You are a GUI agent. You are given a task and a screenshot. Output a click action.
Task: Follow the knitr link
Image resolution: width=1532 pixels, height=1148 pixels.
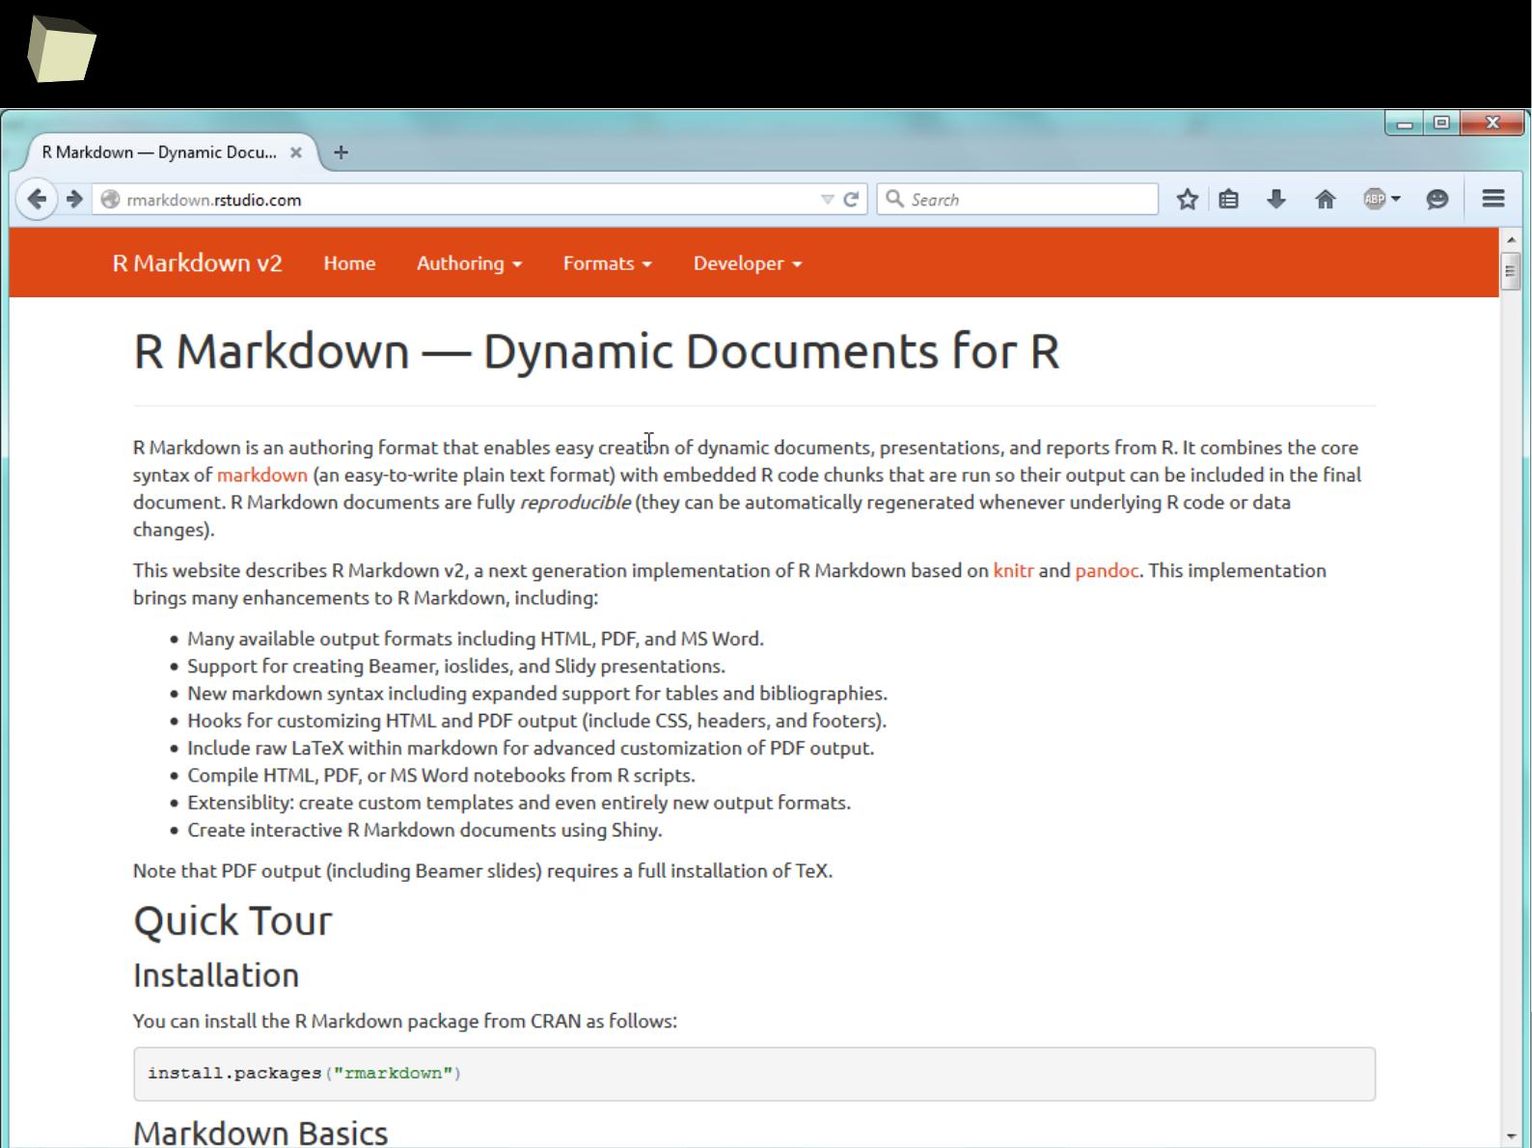point(1013,570)
